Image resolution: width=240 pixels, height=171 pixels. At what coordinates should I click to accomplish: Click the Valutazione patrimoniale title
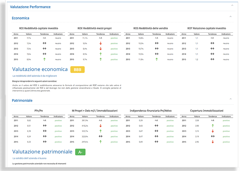click(x=42, y=152)
